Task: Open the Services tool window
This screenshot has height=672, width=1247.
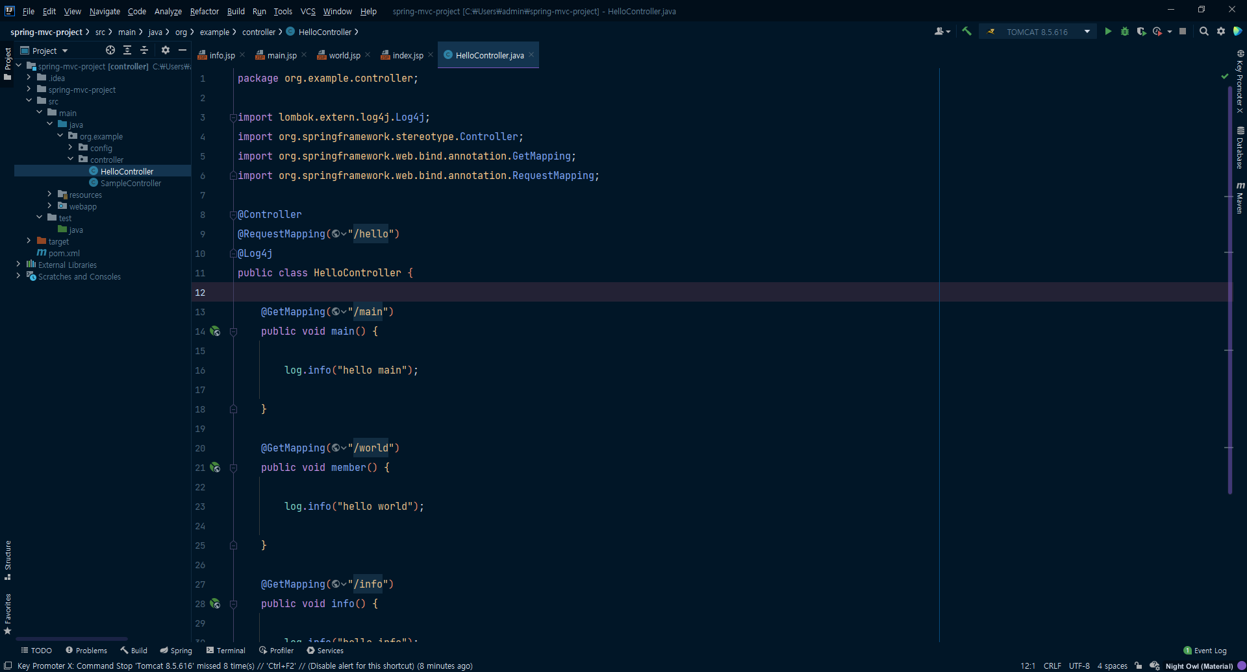Action: (x=325, y=651)
